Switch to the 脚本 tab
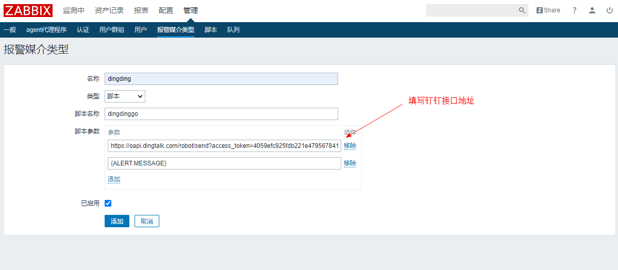The width and height of the screenshot is (618, 270). pos(211,30)
